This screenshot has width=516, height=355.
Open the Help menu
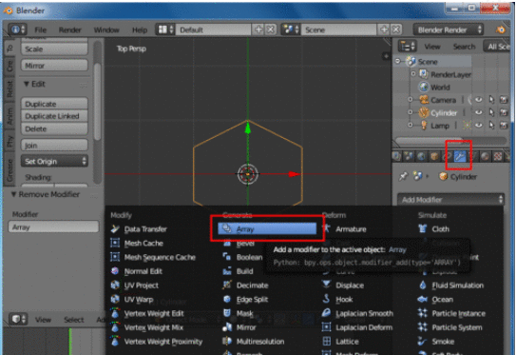(x=140, y=30)
